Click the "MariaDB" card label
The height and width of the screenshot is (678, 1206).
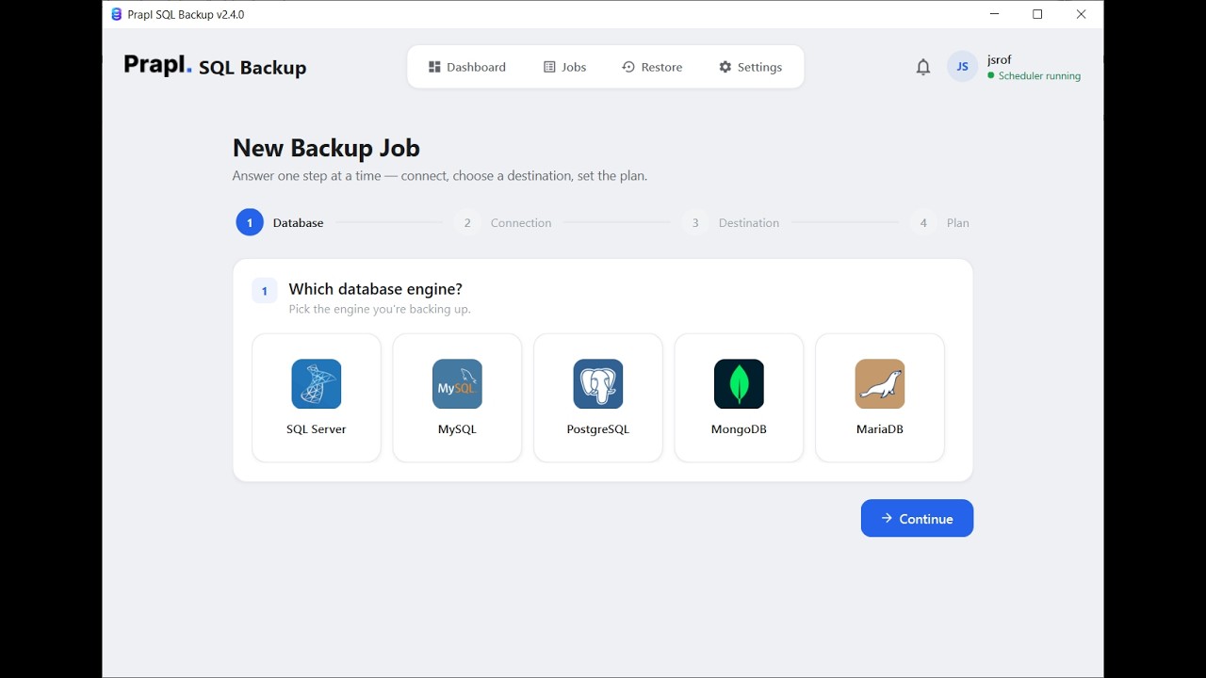tap(880, 429)
